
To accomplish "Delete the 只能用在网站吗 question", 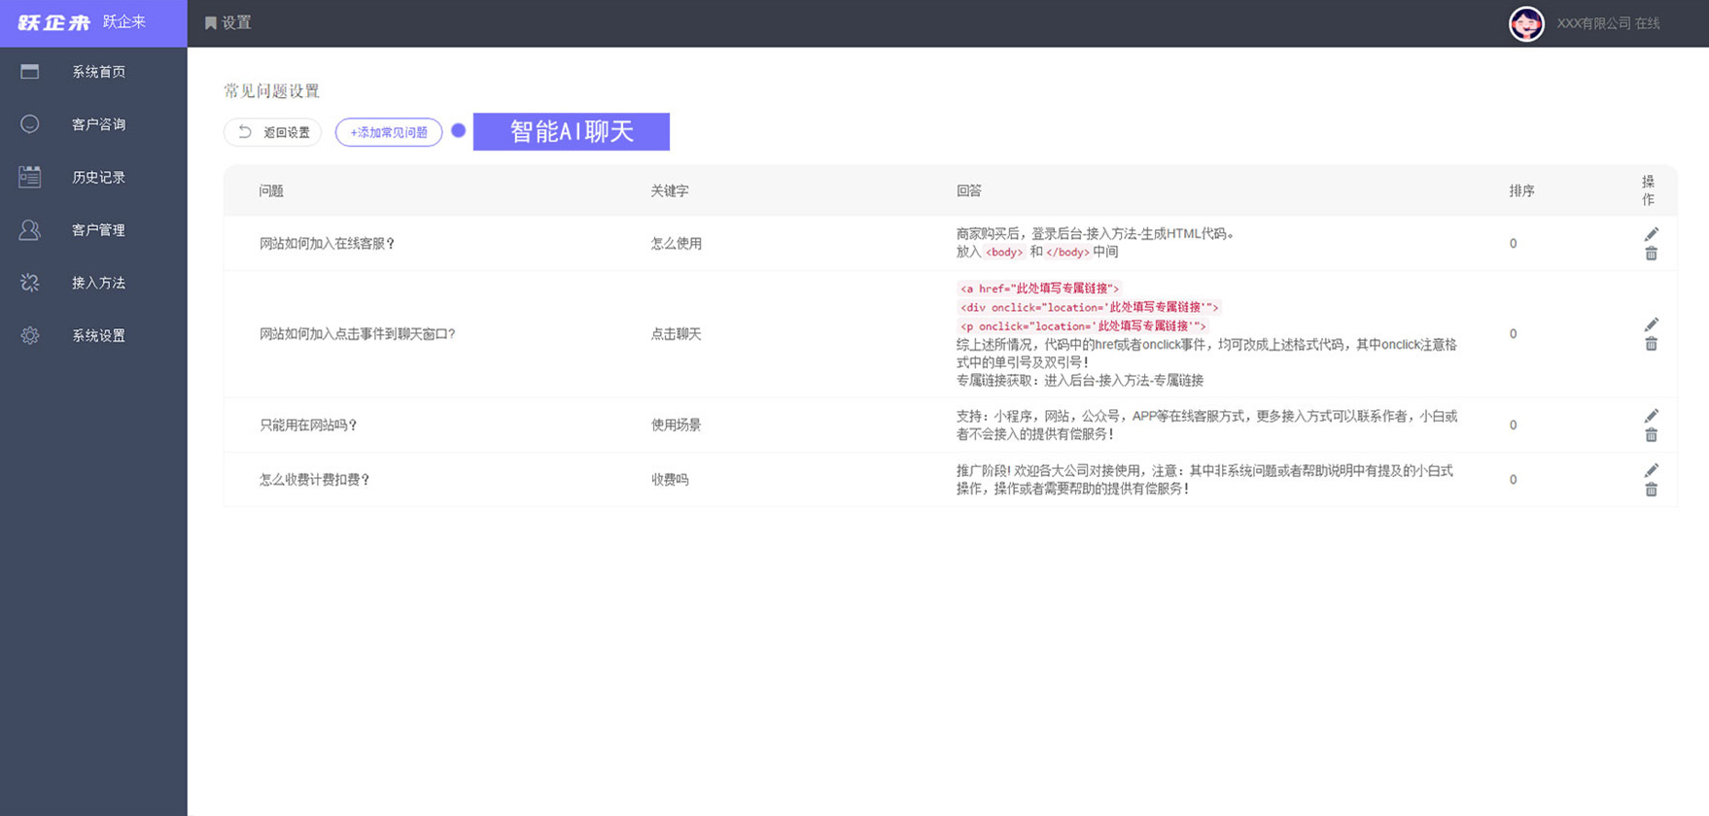I will (1651, 435).
